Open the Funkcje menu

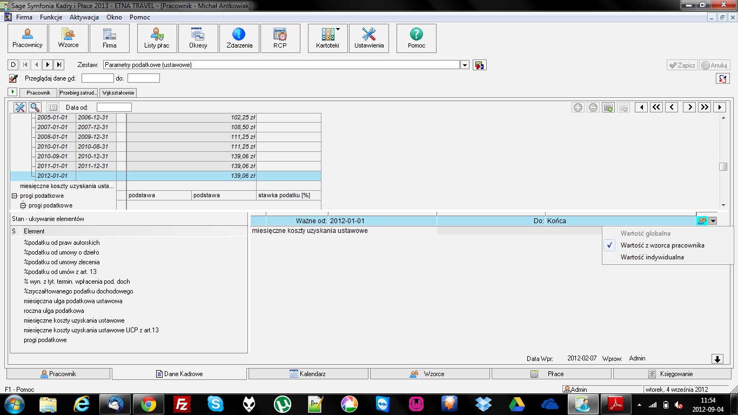point(51,17)
